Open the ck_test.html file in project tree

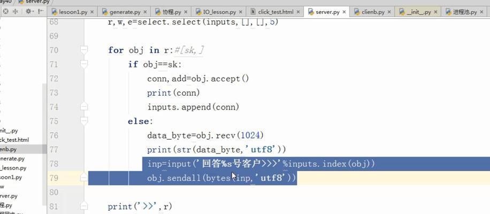tap(14, 140)
